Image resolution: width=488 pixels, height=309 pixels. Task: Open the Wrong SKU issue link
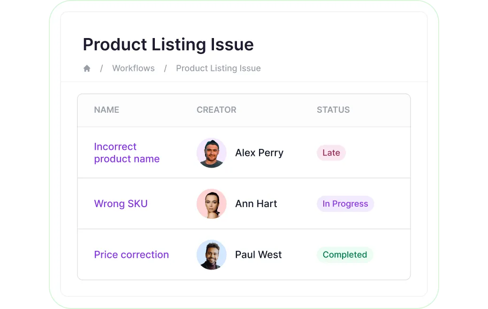point(121,204)
